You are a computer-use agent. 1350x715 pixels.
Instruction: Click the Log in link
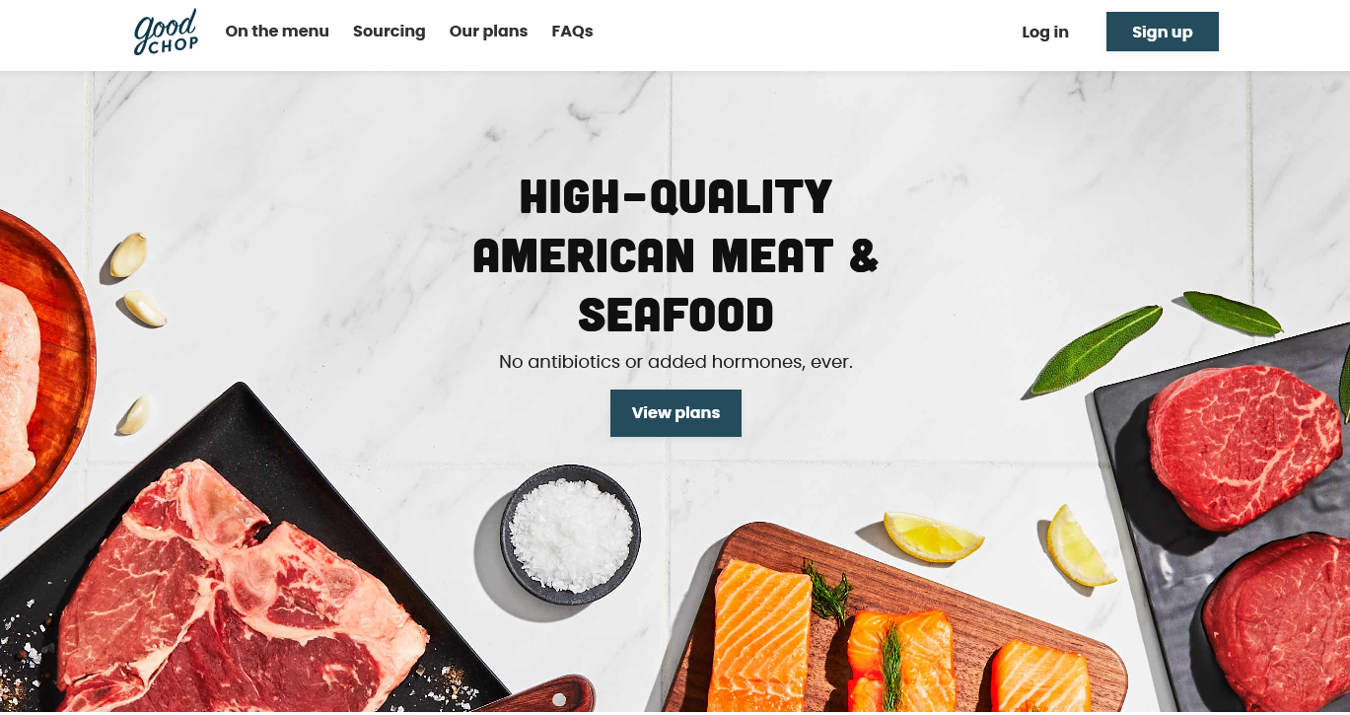tap(1045, 32)
